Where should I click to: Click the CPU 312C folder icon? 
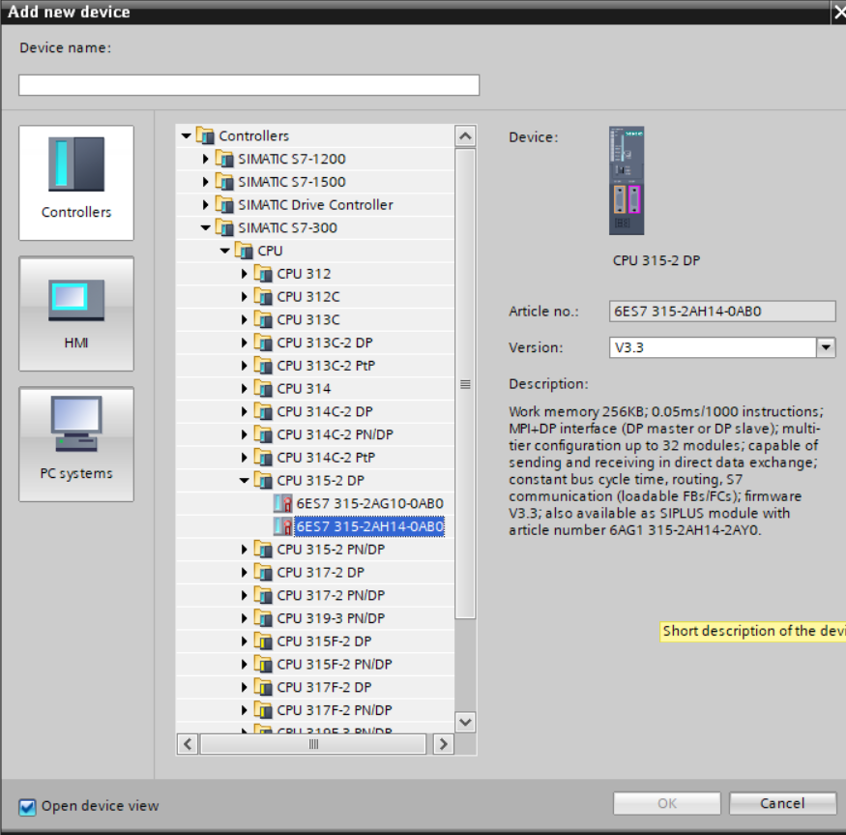[x=263, y=296]
